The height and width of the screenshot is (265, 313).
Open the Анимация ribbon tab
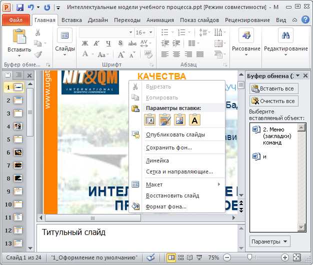point(160,20)
